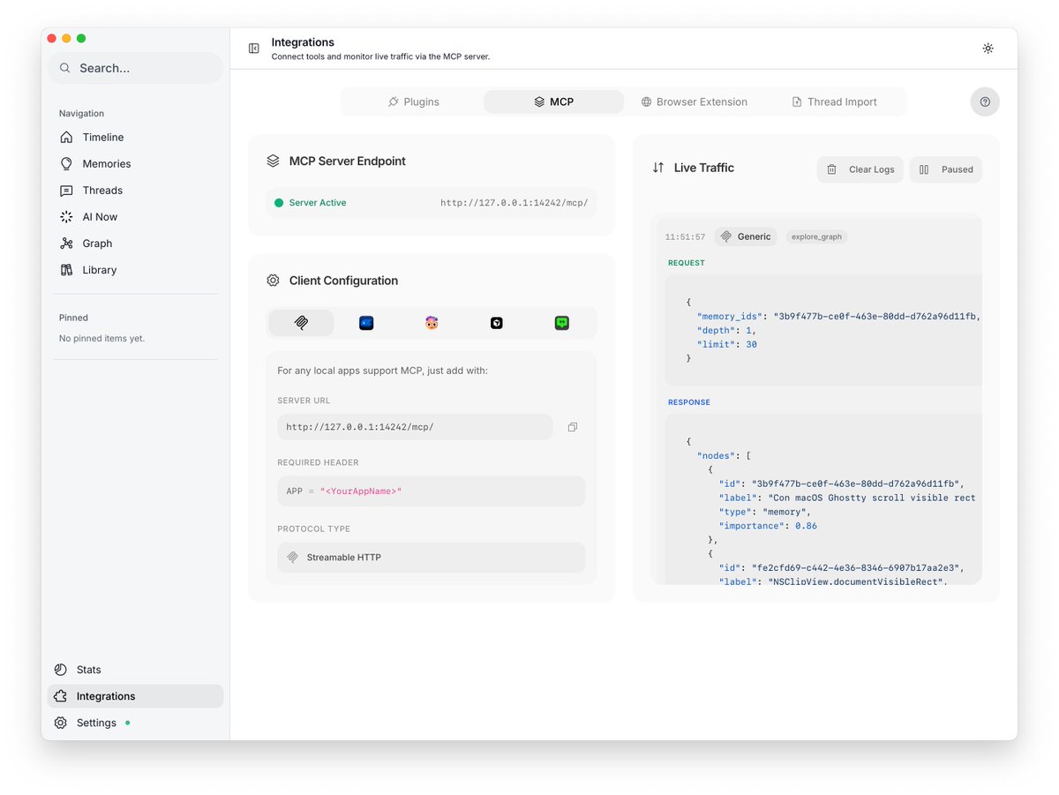The width and height of the screenshot is (1059, 795).
Task: Switch theme with the sun icon
Action: [988, 49]
